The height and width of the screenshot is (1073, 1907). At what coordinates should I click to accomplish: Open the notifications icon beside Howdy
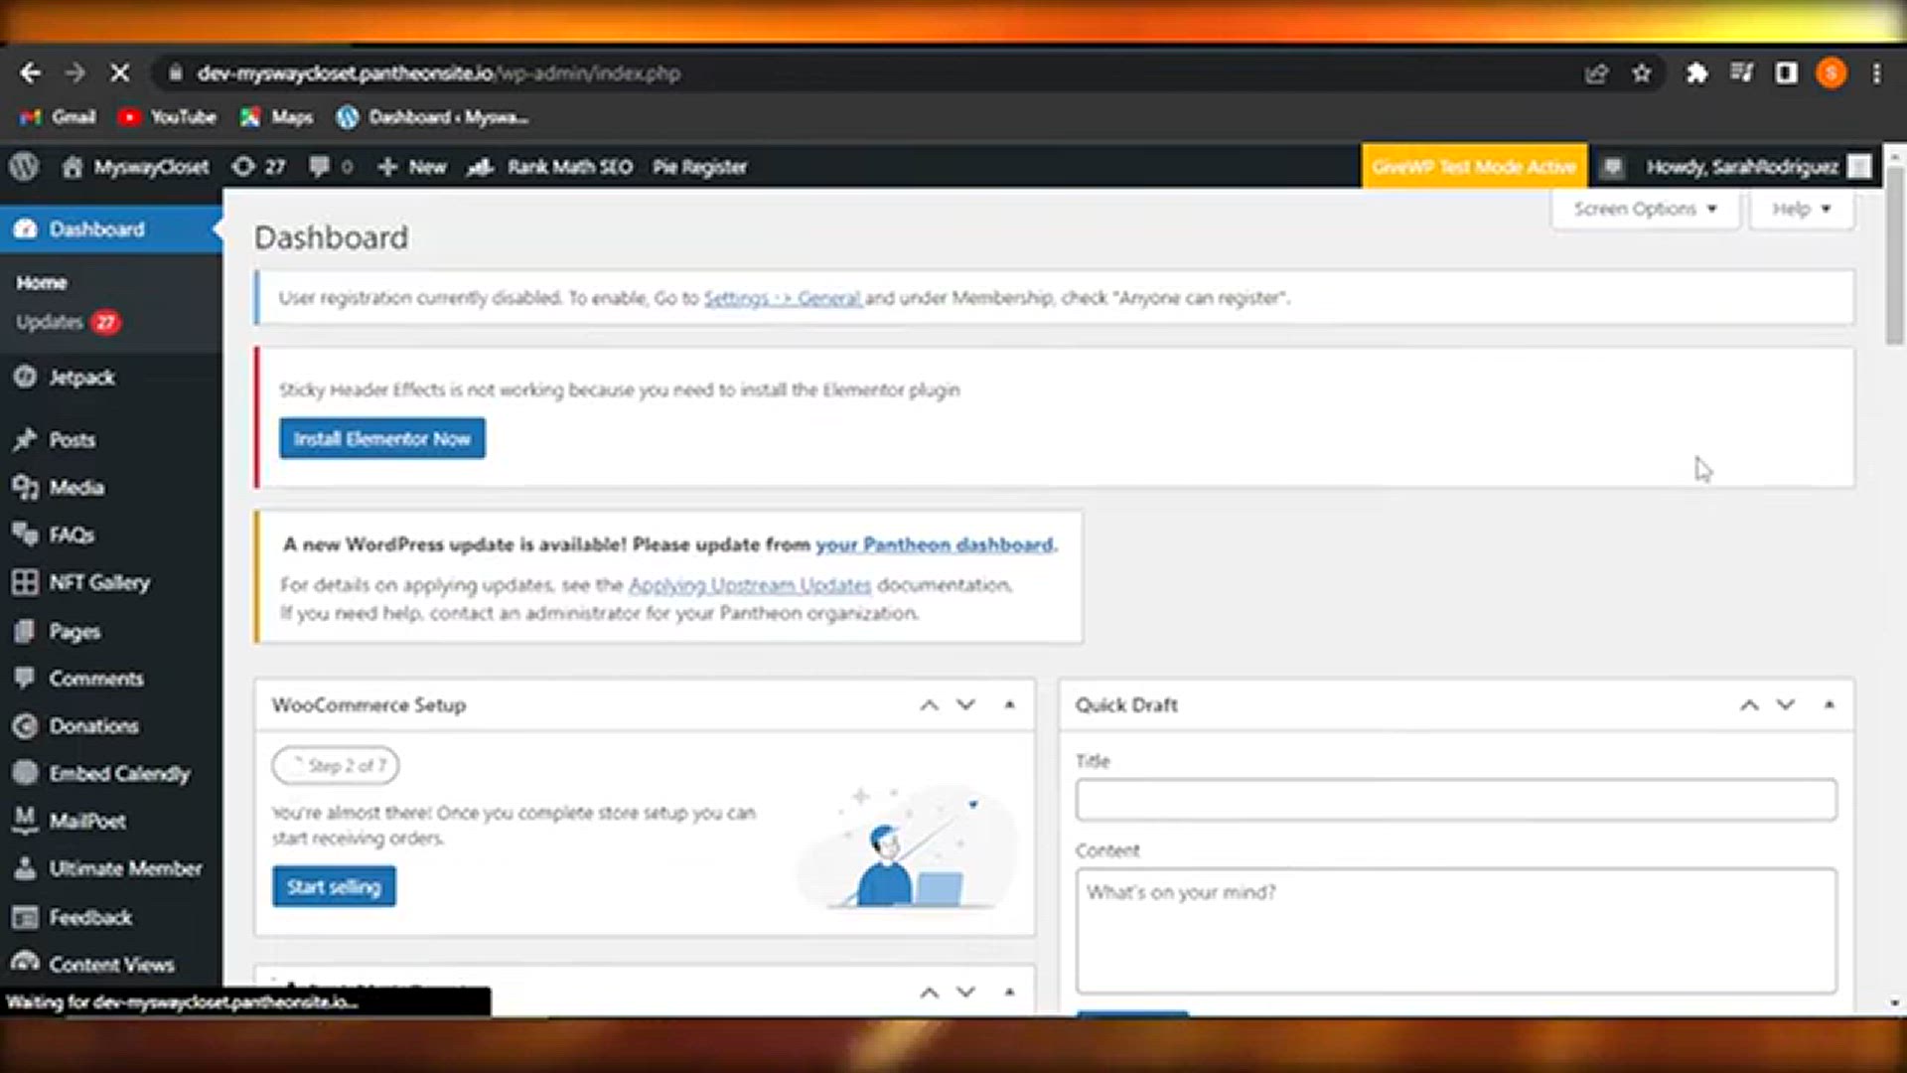click(x=1613, y=167)
